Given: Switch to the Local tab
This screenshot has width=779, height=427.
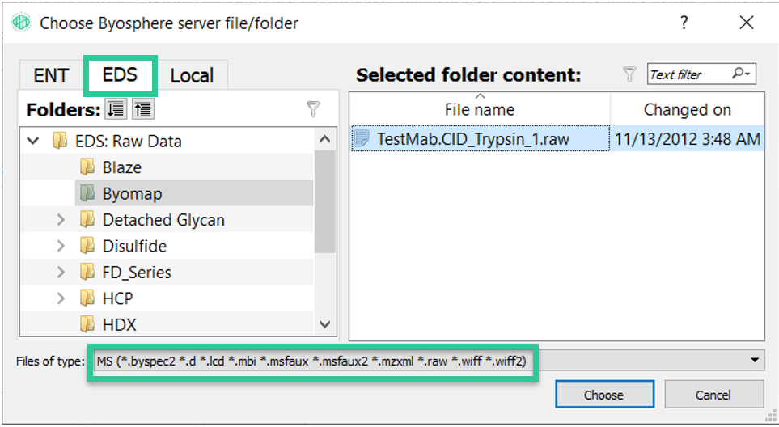Looking at the screenshot, I should (192, 75).
